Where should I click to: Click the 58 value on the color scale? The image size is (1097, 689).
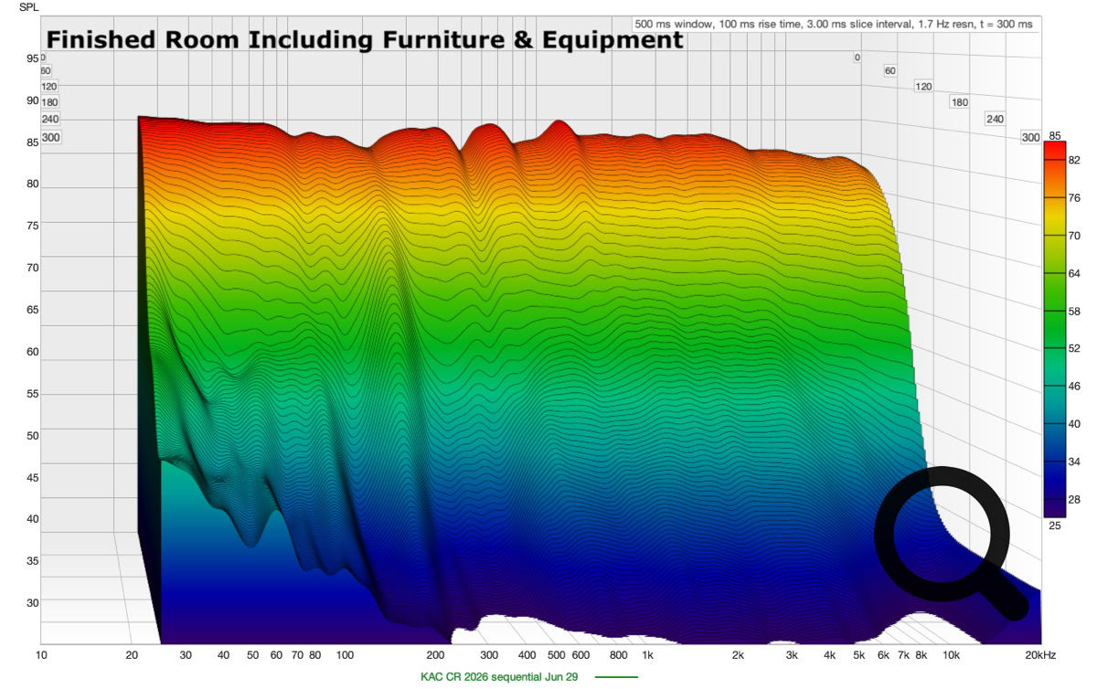(1075, 311)
